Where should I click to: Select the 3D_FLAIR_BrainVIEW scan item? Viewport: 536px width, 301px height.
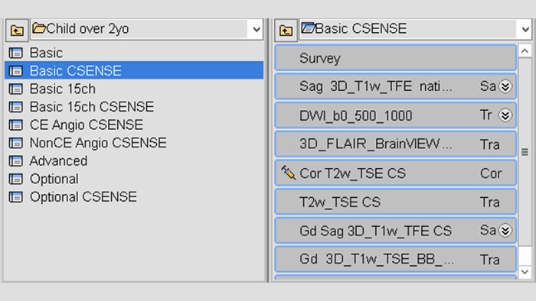(x=396, y=144)
